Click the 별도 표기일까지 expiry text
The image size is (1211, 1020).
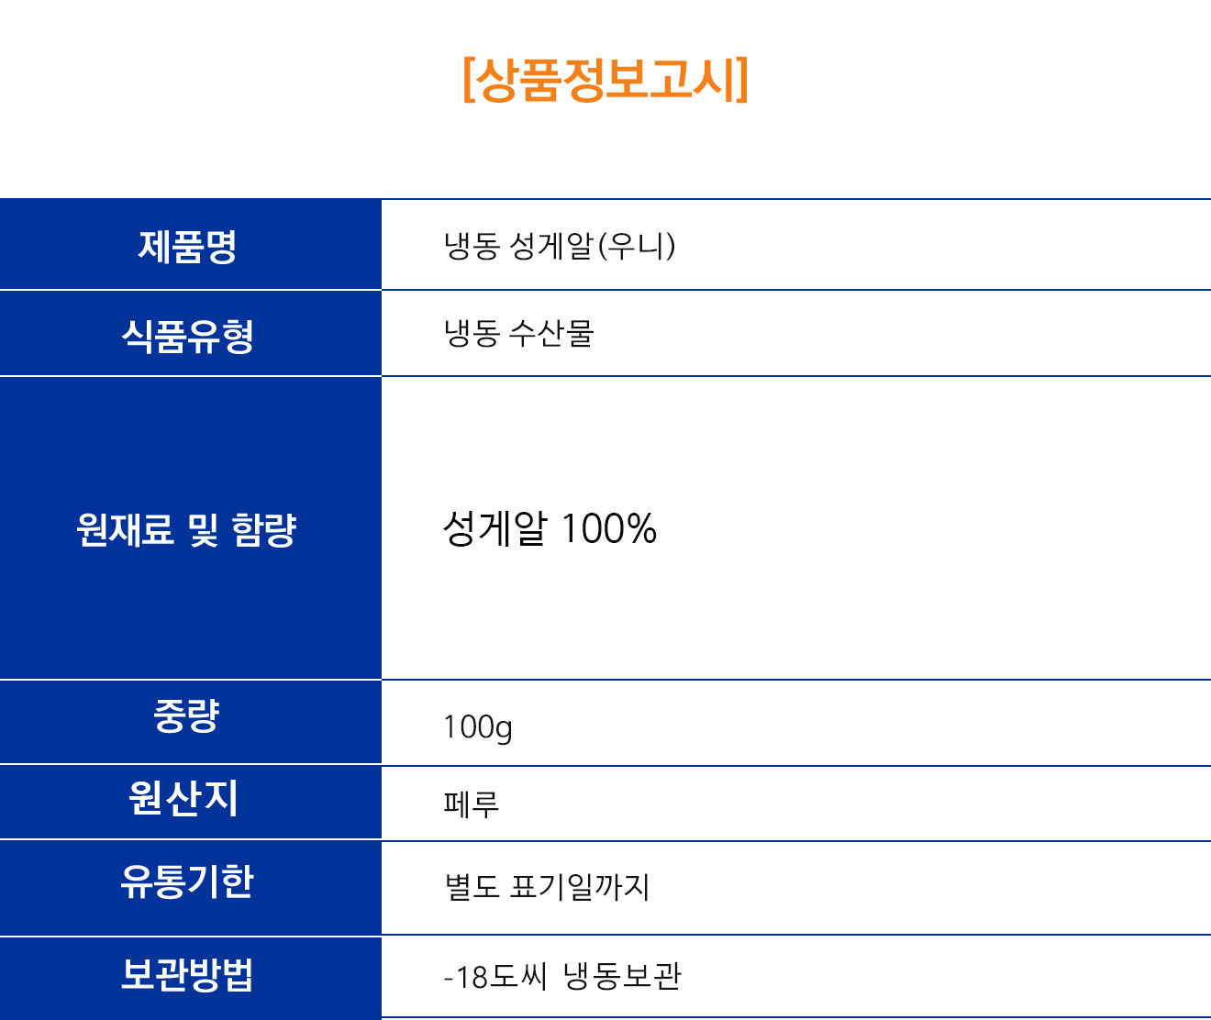(548, 887)
